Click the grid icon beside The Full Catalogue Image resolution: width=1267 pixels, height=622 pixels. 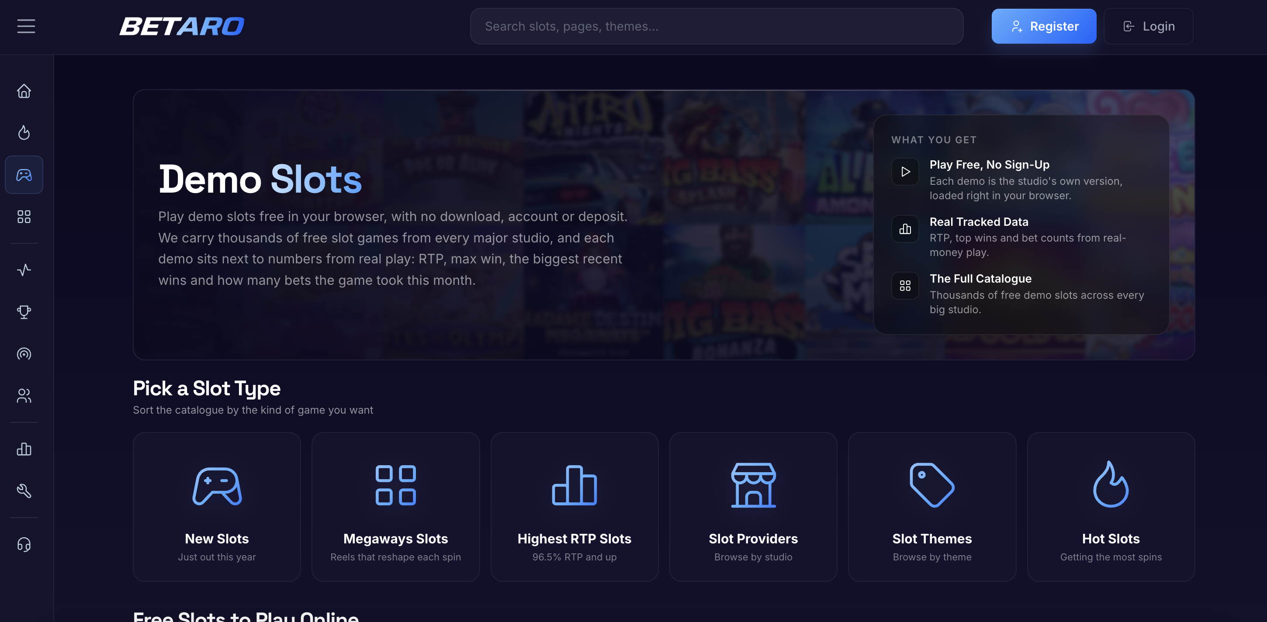[x=905, y=286]
